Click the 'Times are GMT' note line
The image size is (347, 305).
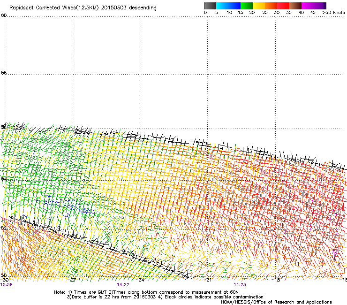click(x=146, y=292)
